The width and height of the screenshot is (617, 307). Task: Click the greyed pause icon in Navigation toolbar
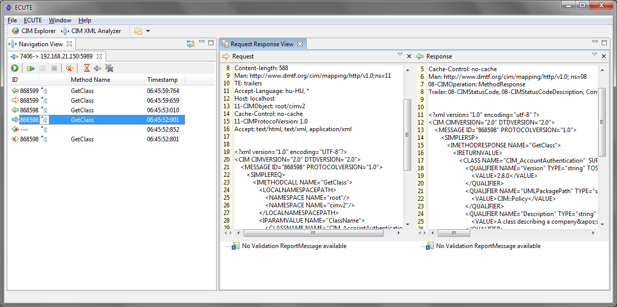(43, 68)
